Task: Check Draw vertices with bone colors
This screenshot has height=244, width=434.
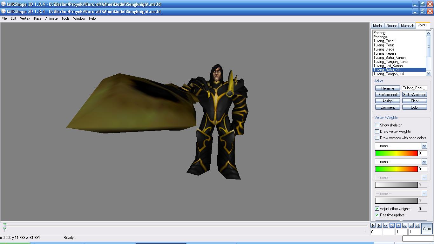Action: point(377,138)
